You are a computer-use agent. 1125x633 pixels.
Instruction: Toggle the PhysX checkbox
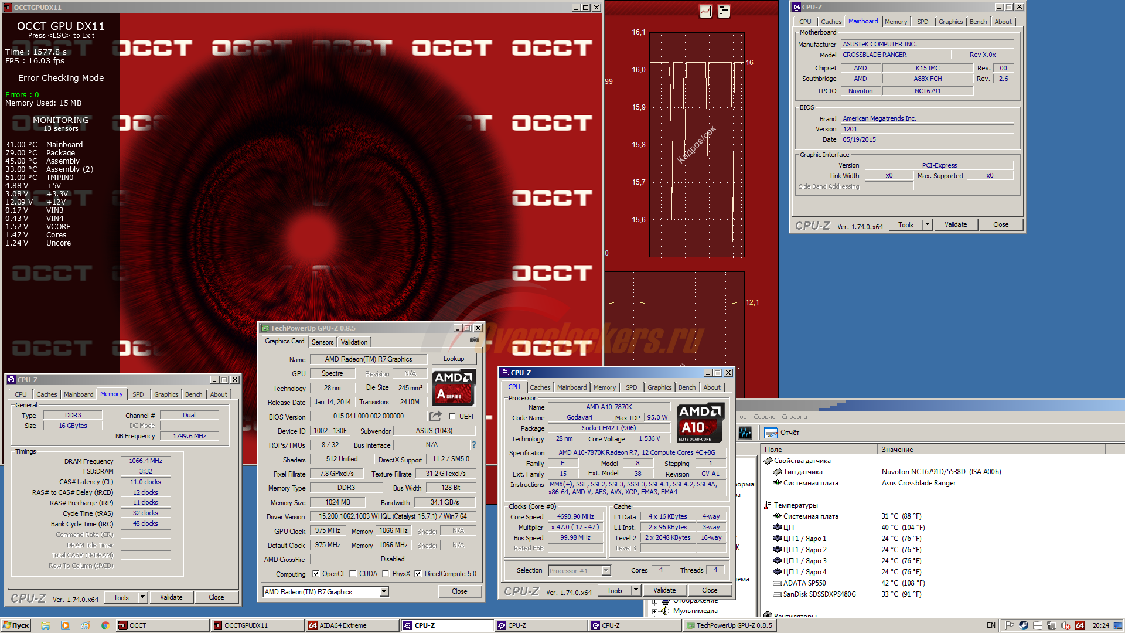(386, 574)
